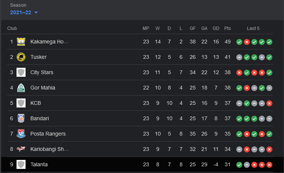Click the Kakamega Homeboyz club crest
This screenshot has height=173, width=284.
(21, 42)
